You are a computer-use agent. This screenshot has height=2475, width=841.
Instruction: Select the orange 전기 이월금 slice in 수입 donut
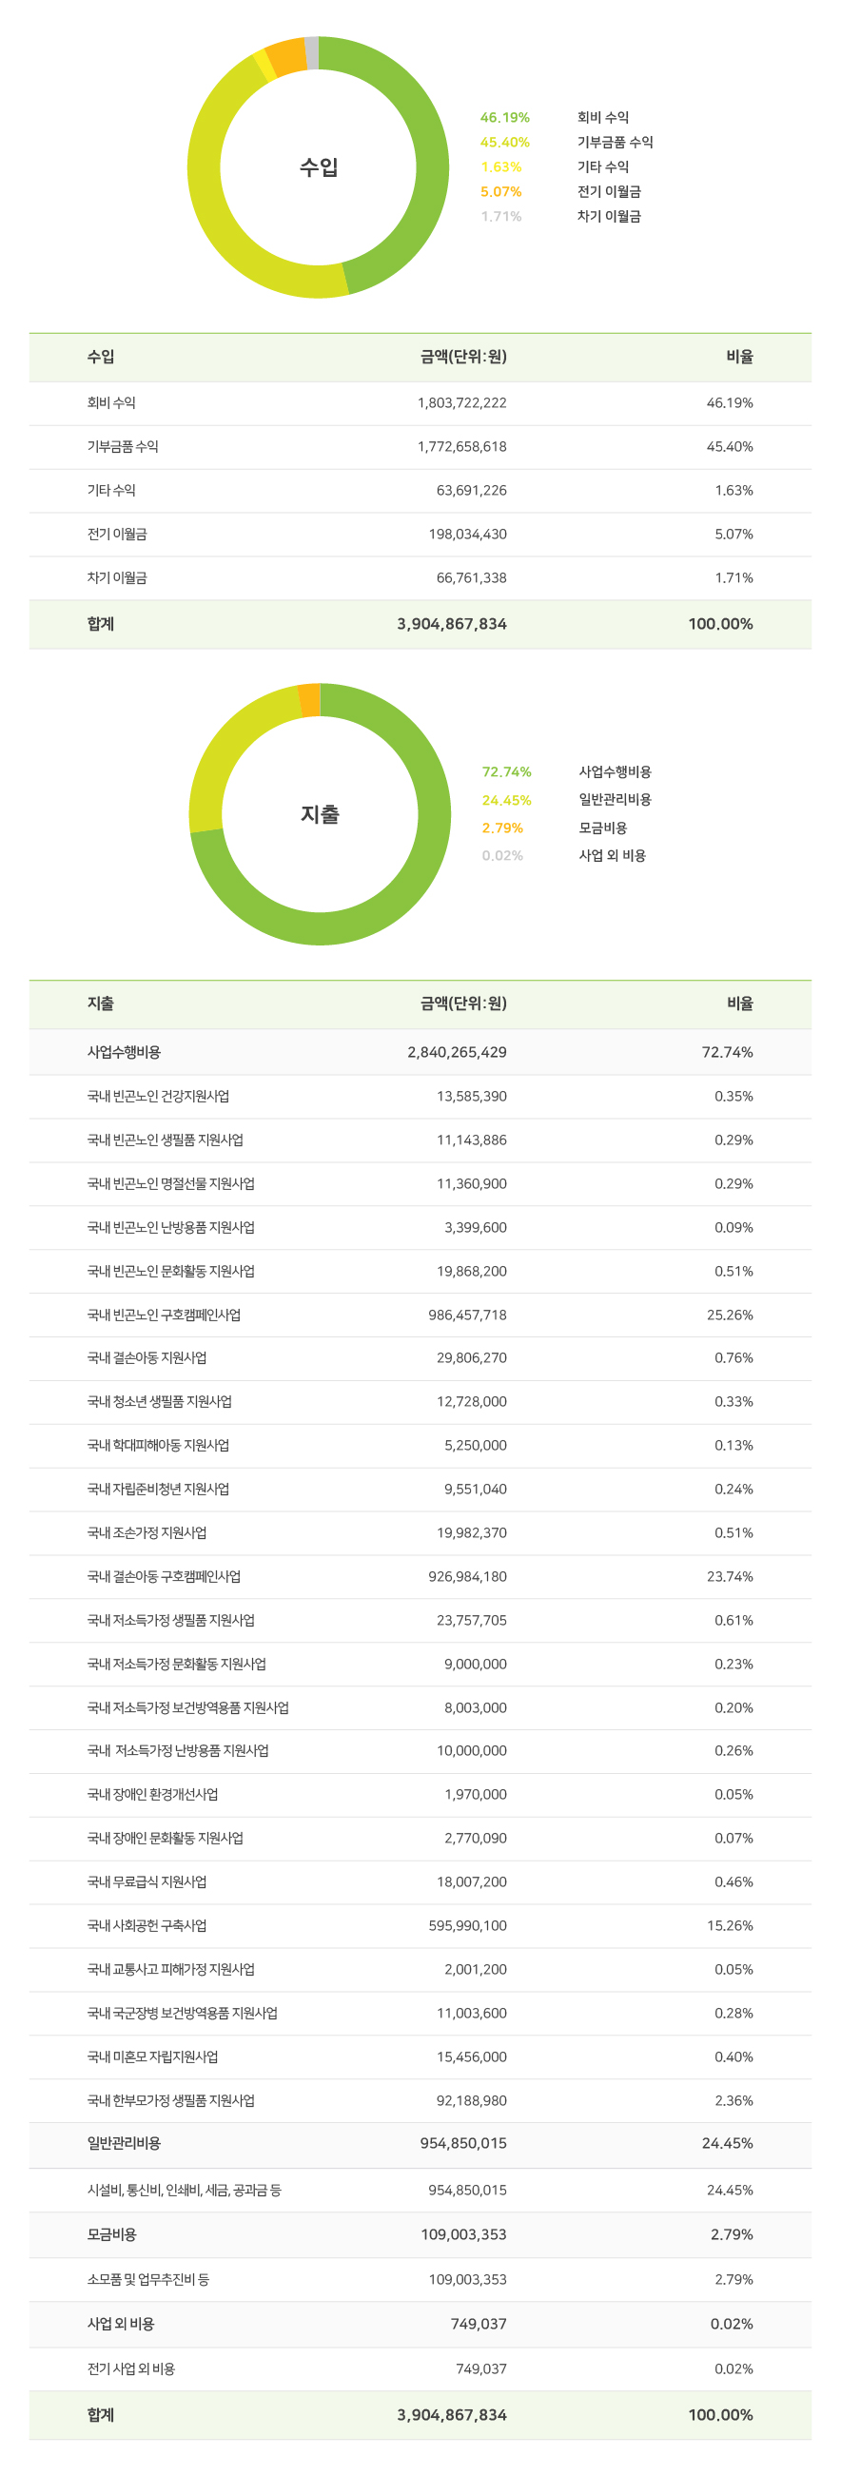(x=286, y=58)
